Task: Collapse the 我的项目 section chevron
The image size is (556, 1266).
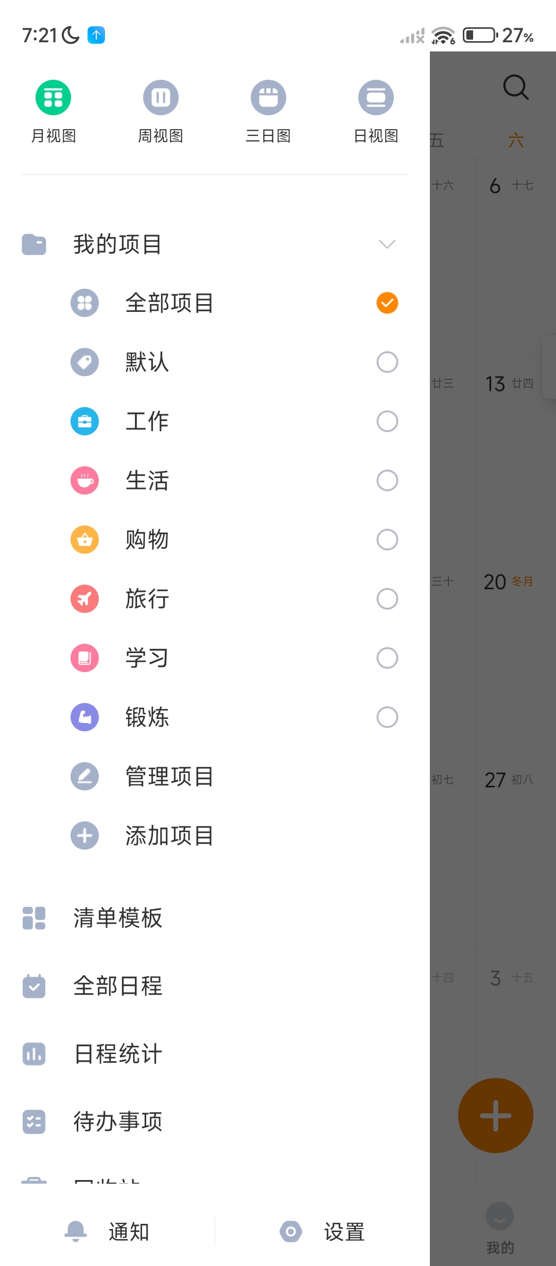Action: point(387,244)
